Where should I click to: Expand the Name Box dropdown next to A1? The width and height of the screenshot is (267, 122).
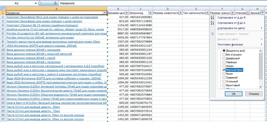[x=36, y=3]
